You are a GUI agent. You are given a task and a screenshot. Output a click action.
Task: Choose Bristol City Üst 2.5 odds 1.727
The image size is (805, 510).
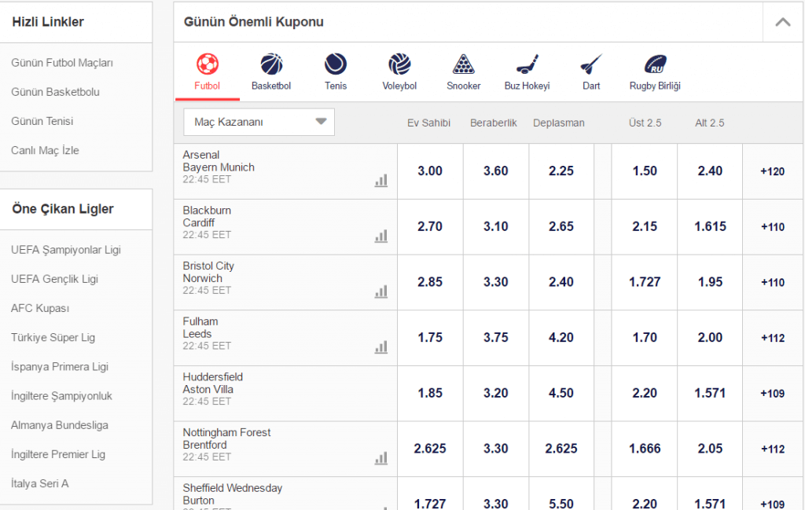pyautogui.click(x=645, y=282)
